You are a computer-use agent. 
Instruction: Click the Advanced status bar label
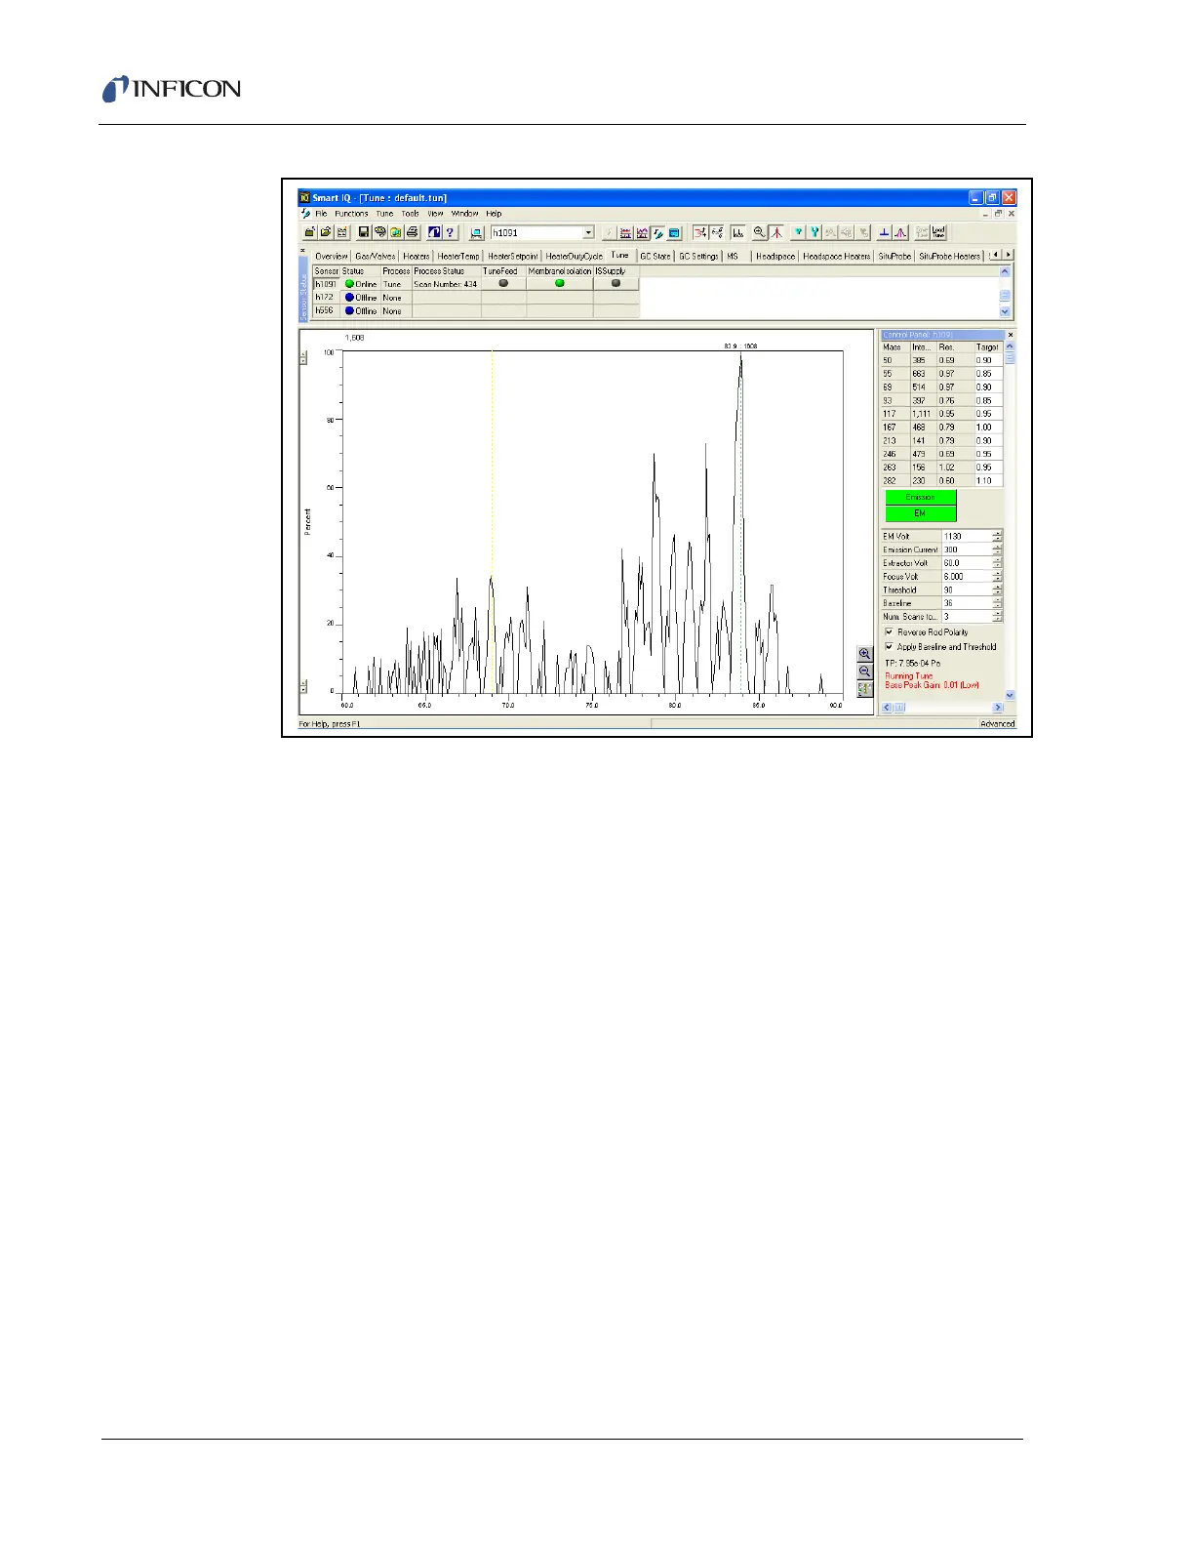[997, 724]
